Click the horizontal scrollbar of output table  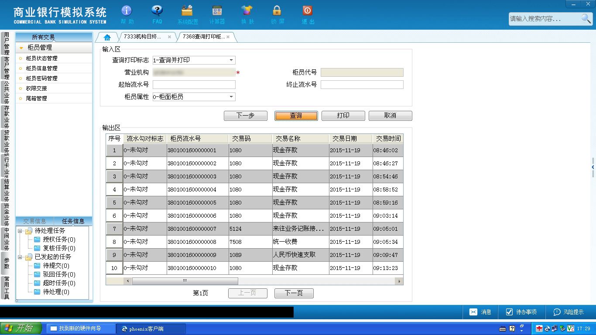[x=264, y=281]
